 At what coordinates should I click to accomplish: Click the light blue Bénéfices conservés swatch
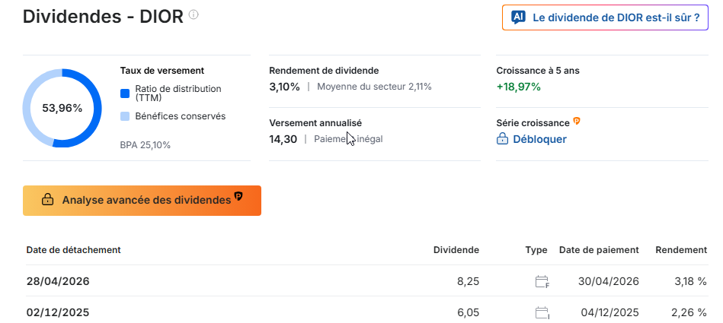pos(125,116)
